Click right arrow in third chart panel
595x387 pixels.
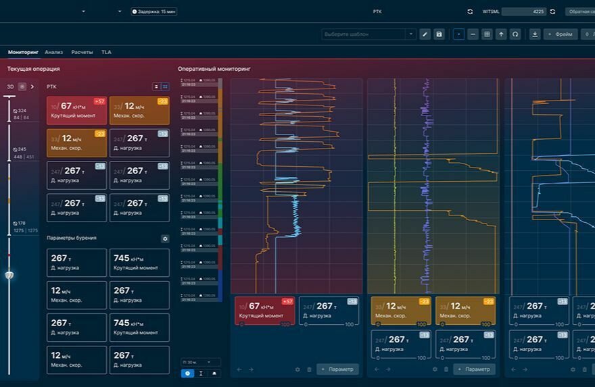tap(525, 369)
